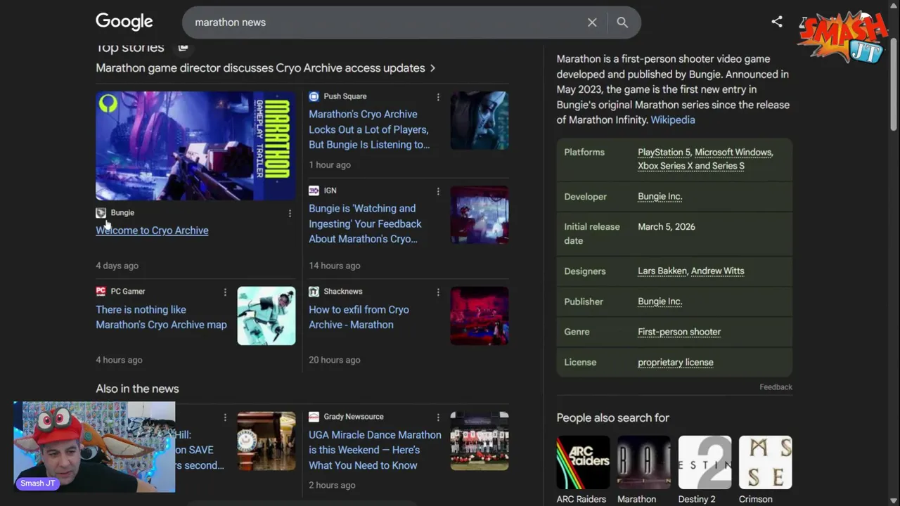This screenshot has height=506, width=900.
Task: Open UGA Miracle Dance Marathon article
Action: [375, 450]
